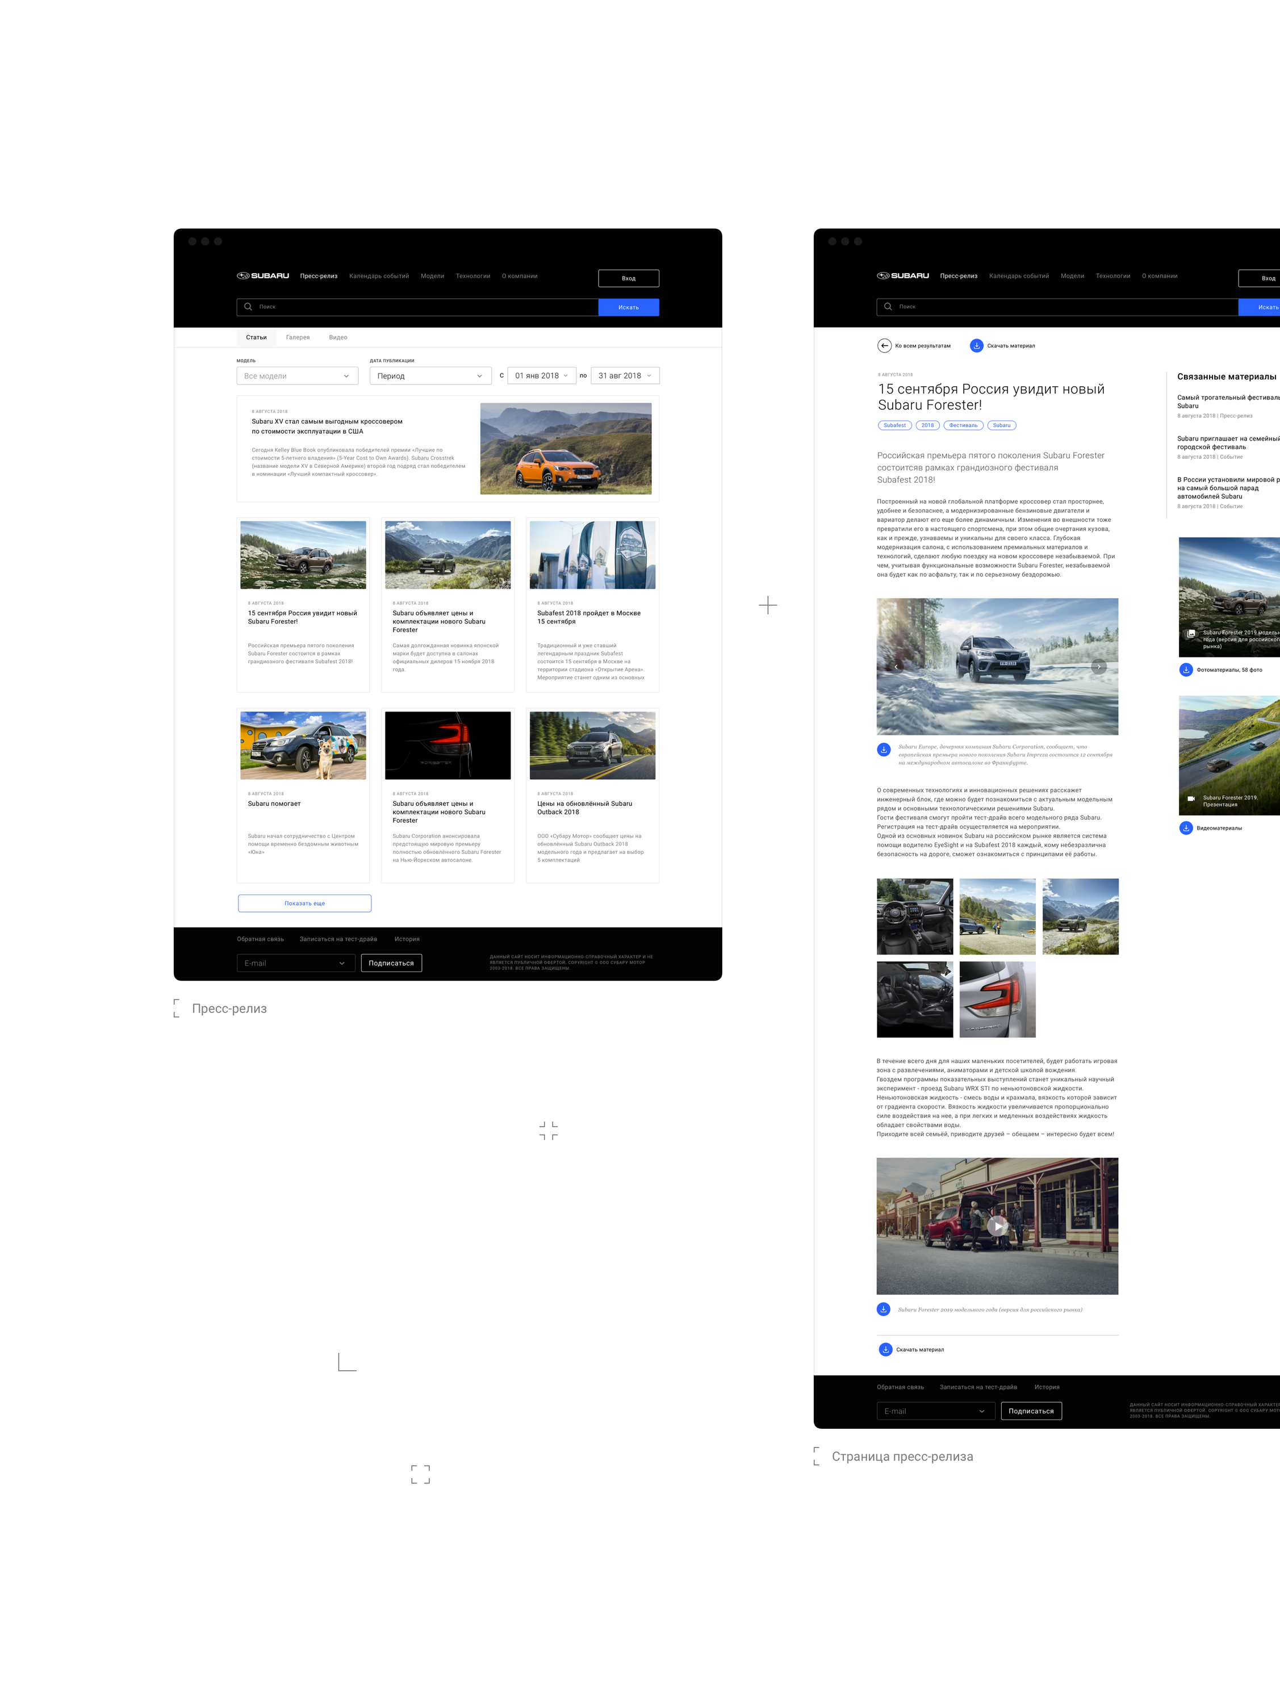Click the Показать еще button
This screenshot has height=1703, width=1280.
point(305,903)
